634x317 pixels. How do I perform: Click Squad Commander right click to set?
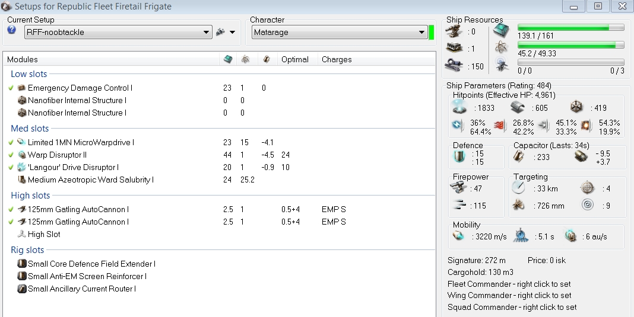[x=512, y=307]
